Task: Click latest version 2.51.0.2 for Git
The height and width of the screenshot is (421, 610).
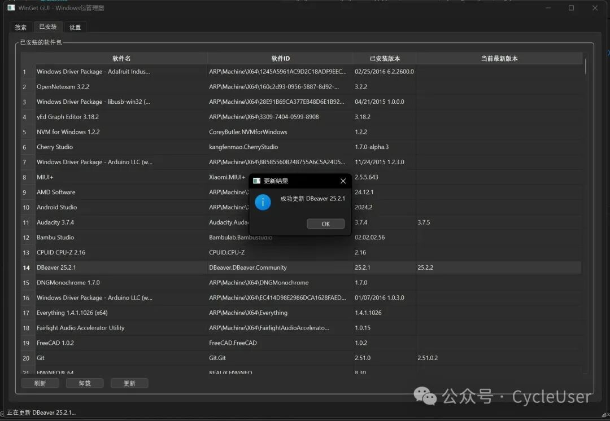Action: [499, 358]
